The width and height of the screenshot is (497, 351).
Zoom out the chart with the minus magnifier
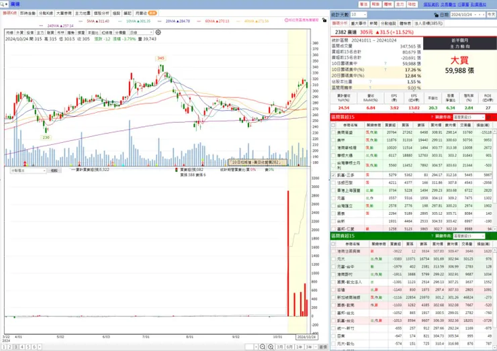click(263, 347)
